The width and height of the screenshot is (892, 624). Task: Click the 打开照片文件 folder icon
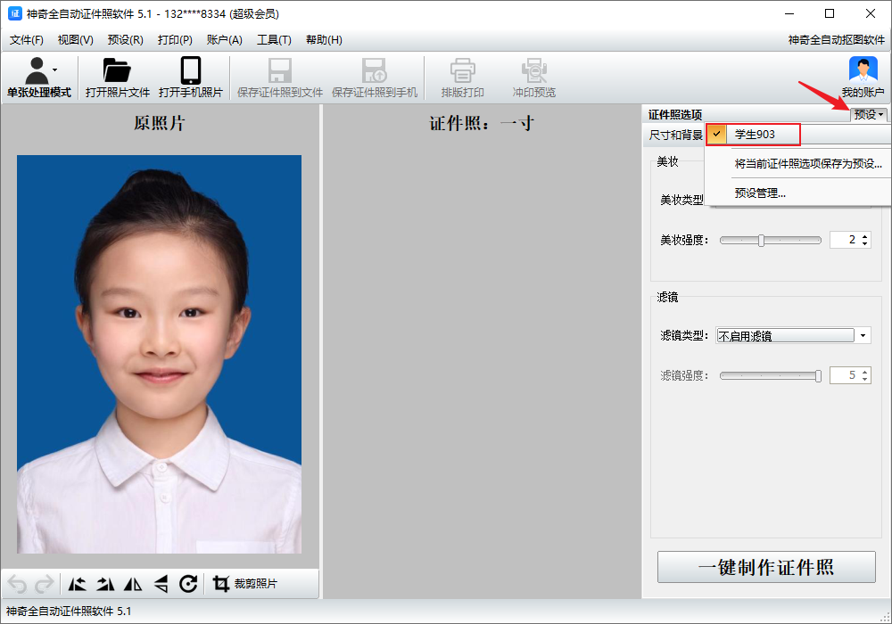[117, 70]
